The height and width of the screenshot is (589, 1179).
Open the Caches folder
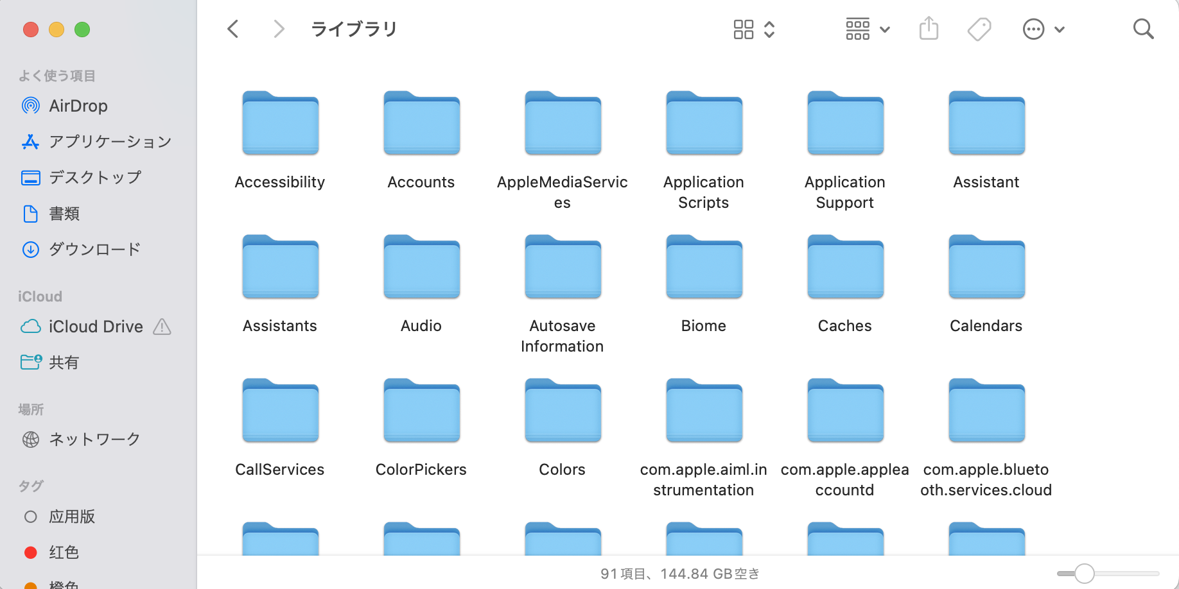[x=845, y=269]
